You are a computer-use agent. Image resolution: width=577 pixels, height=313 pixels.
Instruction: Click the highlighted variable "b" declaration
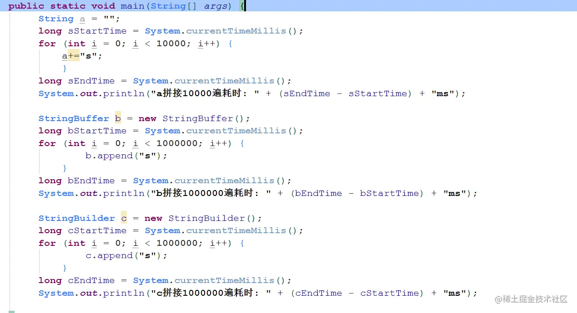118,118
